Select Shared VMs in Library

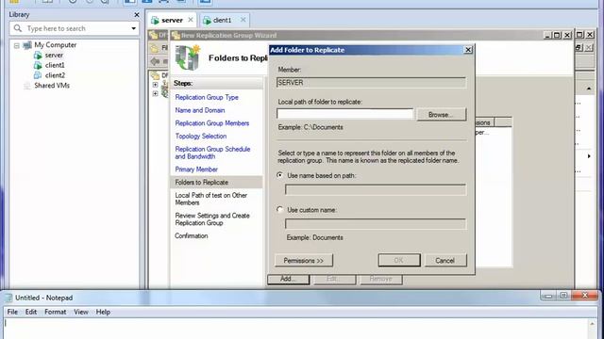click(x=52, y=86)
